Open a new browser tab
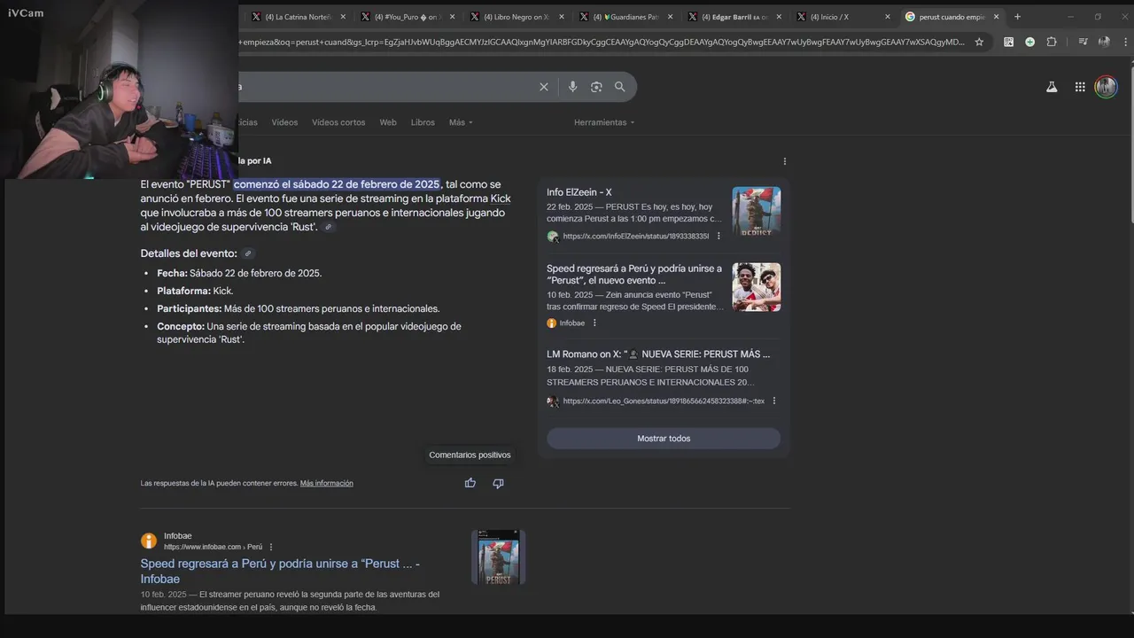1134x638 pixels. [x=1017, y=17]
